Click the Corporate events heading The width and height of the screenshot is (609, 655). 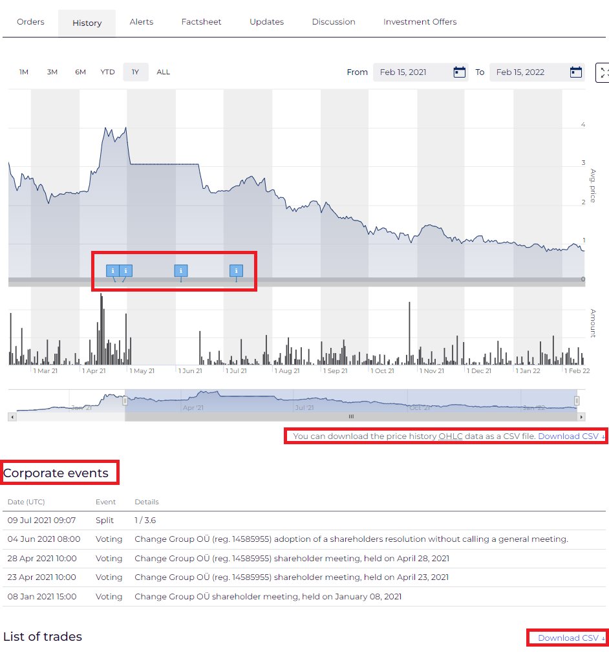(x=56, y=473)
